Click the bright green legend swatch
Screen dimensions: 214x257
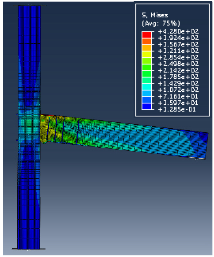[147, 67]
